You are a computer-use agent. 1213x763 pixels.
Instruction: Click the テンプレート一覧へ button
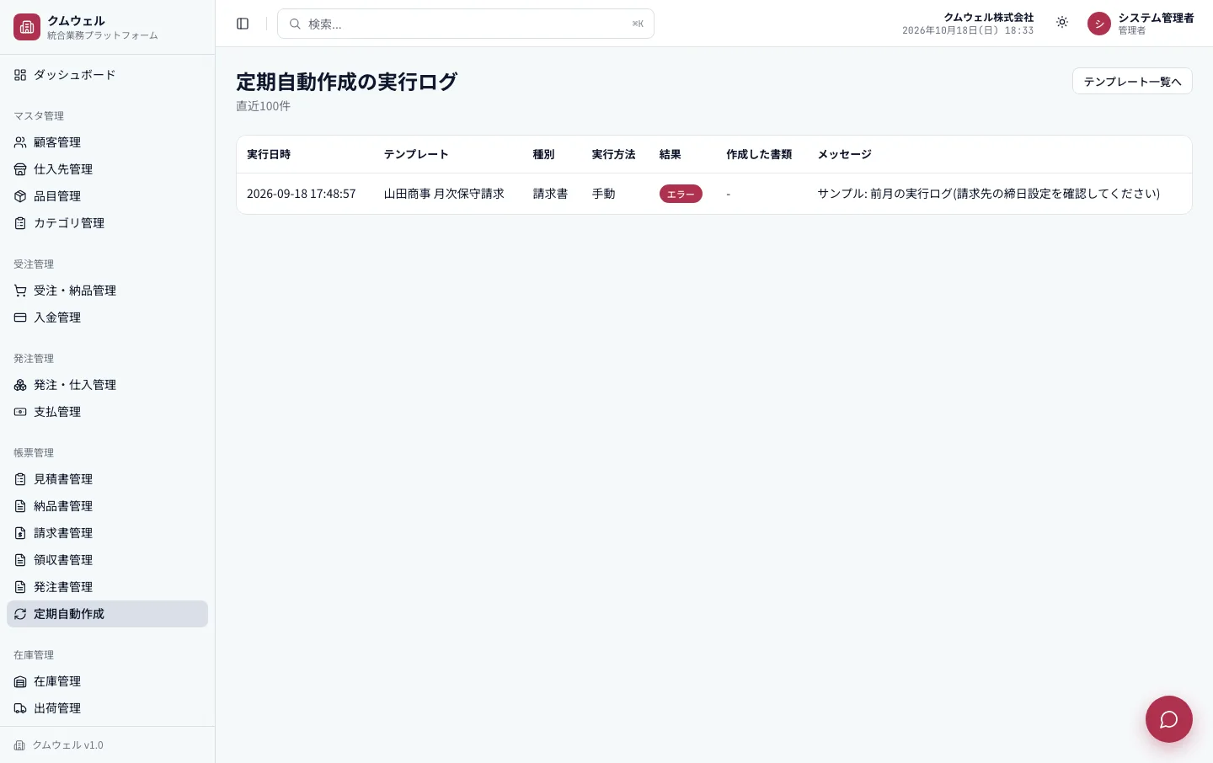tap(1132, 81)
